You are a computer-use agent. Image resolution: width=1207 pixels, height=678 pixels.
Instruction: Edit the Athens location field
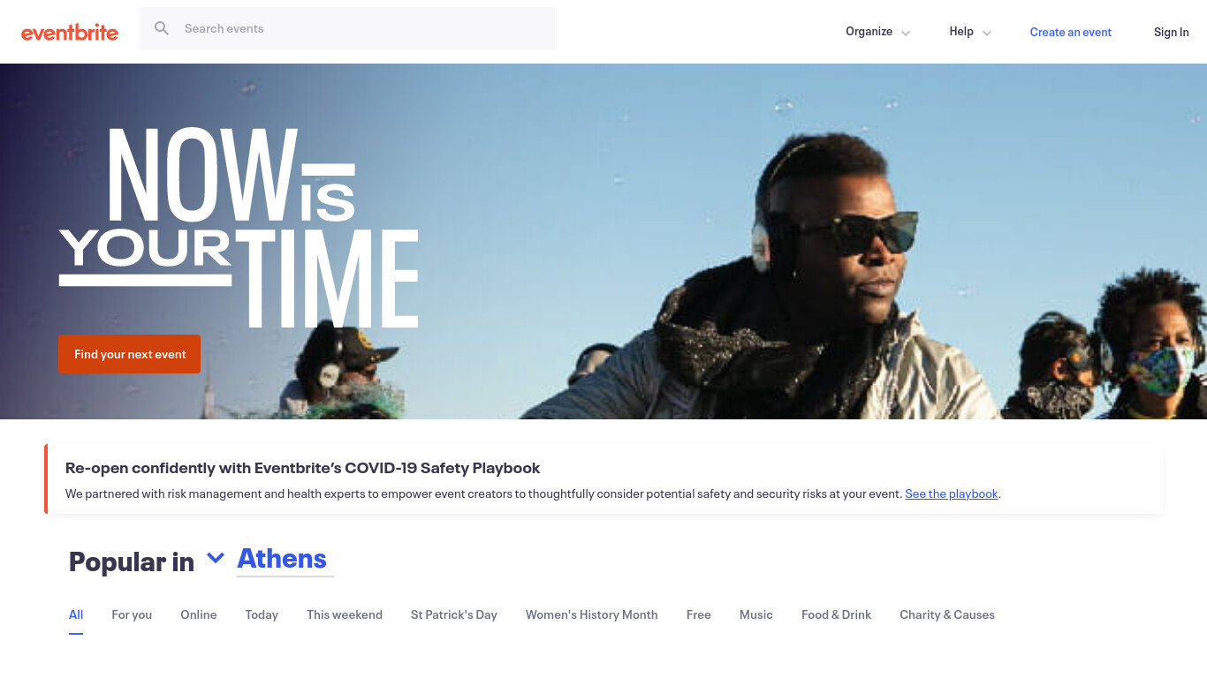coord(285,559)
